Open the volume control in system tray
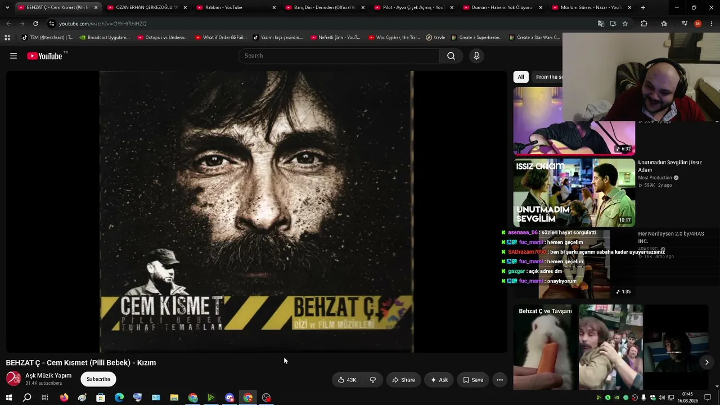The height and width of the screenshot is (405, 720). tap(661, 398)
